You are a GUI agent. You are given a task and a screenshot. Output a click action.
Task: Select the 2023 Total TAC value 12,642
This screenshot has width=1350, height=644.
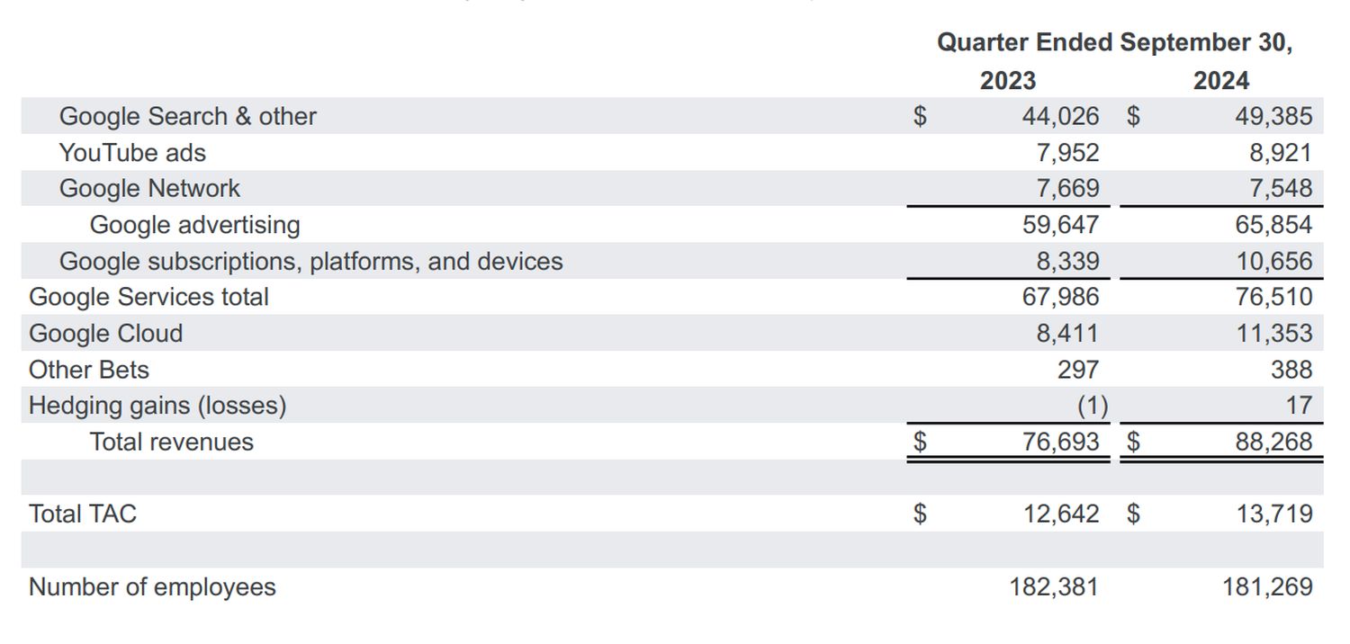coord(1060,514)
